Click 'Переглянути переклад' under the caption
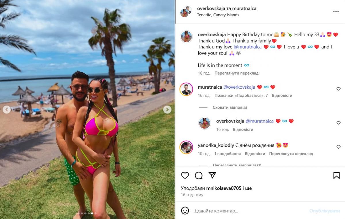Viewport: 345px width, 219px height. tap(236, 73)
